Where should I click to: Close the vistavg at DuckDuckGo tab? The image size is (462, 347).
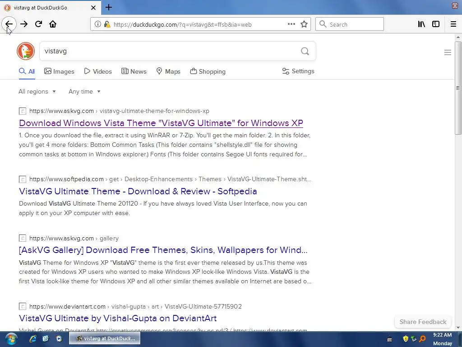coord(93,8)
